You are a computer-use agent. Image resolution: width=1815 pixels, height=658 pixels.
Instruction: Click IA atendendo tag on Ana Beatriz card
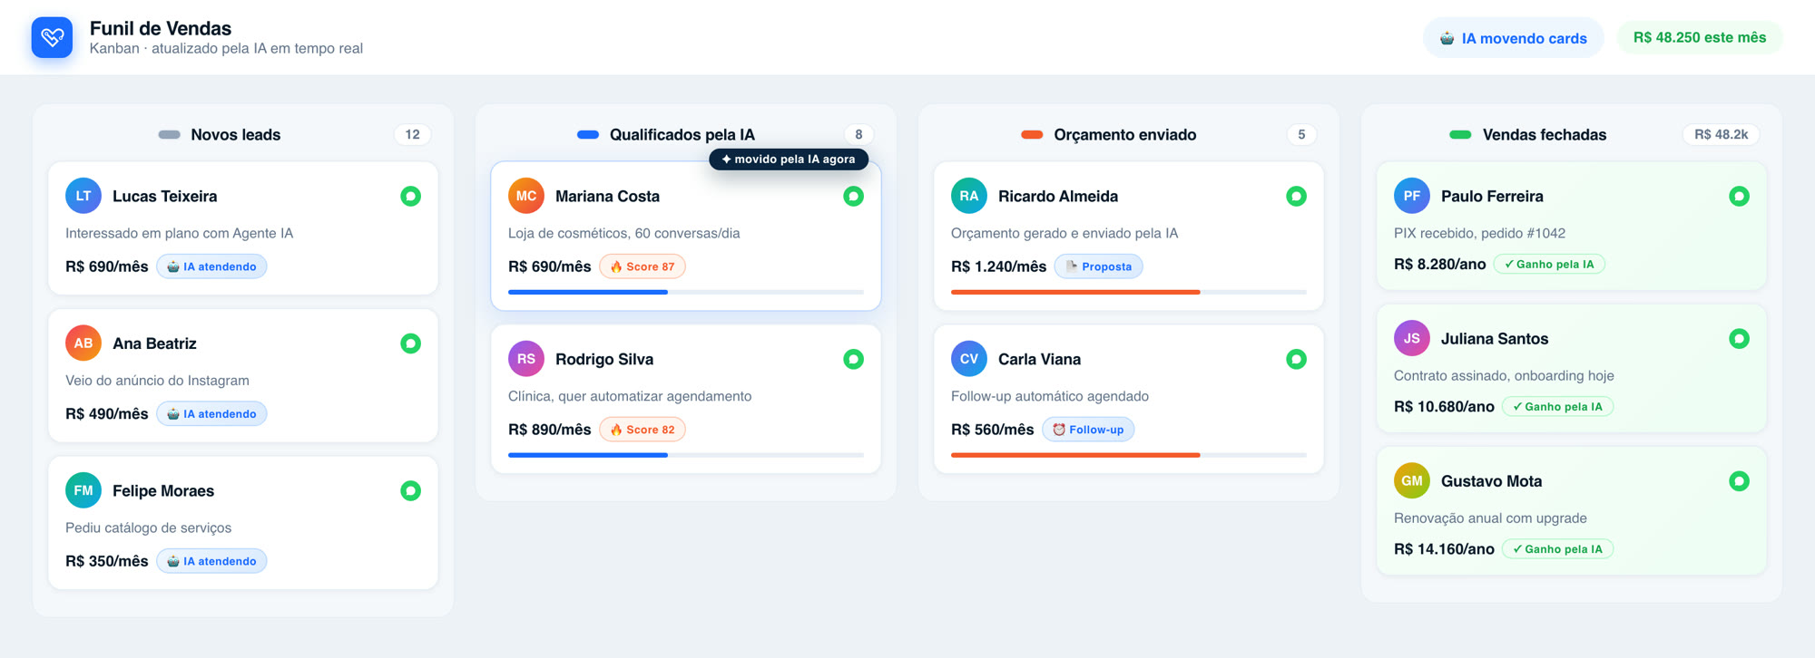pyautogui.click(x=211, y=414)
